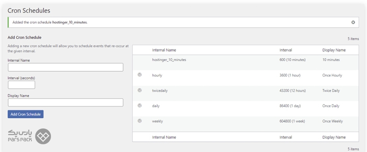This screenshot has width=367, height=152.
Task: Select the weekly internal name cell
Action: pyautogui.click(x=157, y=121)
